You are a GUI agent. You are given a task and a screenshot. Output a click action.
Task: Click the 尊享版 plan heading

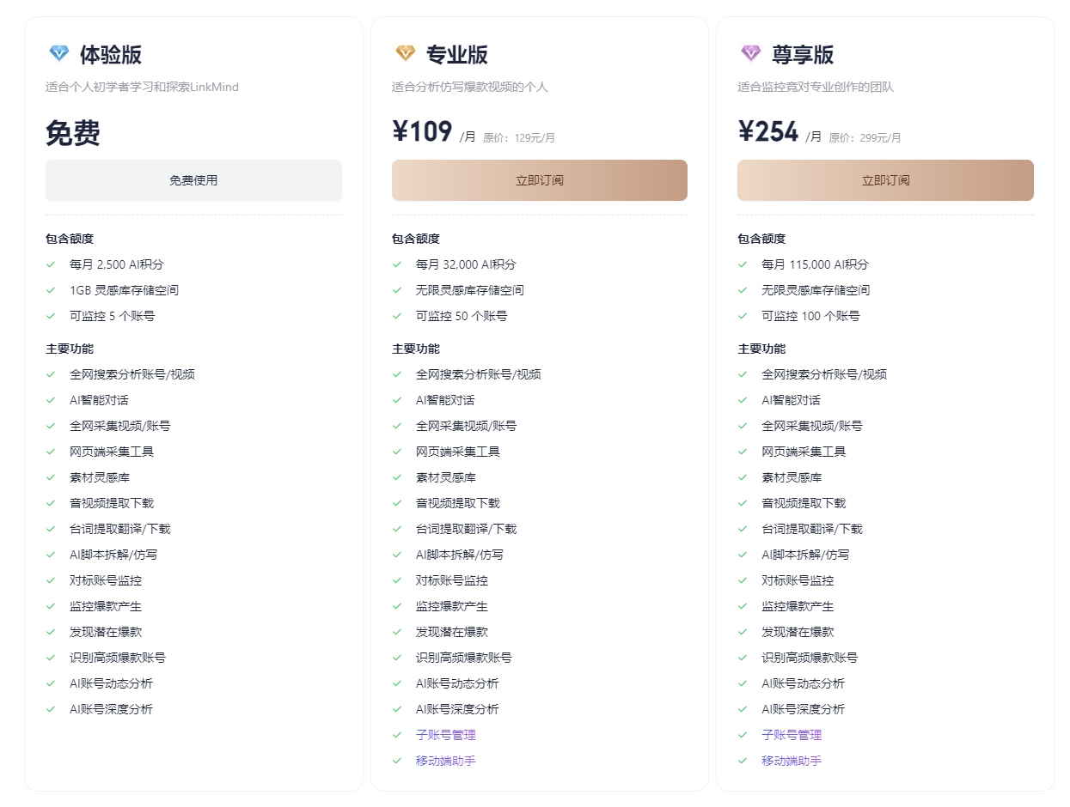pyautogui.click(x=803, y=55)
